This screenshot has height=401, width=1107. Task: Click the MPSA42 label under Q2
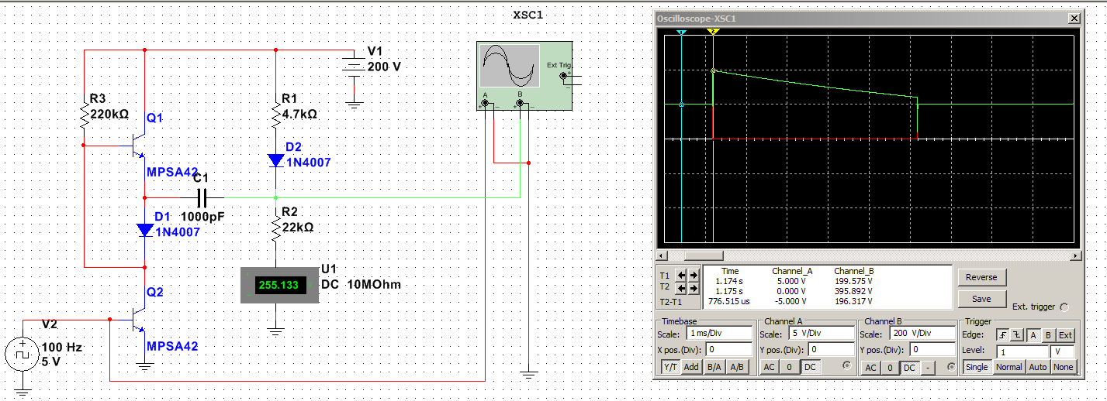tap(172, 346)
